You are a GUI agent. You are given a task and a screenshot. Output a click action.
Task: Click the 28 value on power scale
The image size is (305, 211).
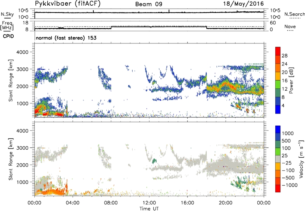coord(284,56)
